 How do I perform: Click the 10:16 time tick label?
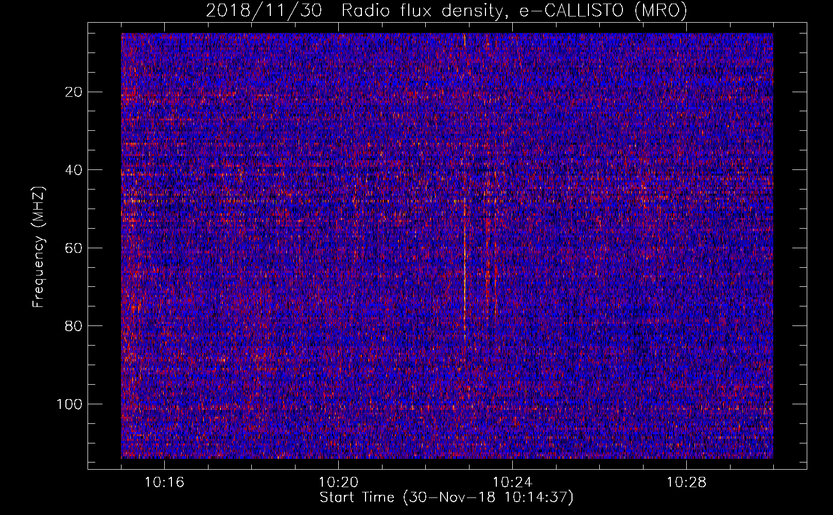coord(164,483)
